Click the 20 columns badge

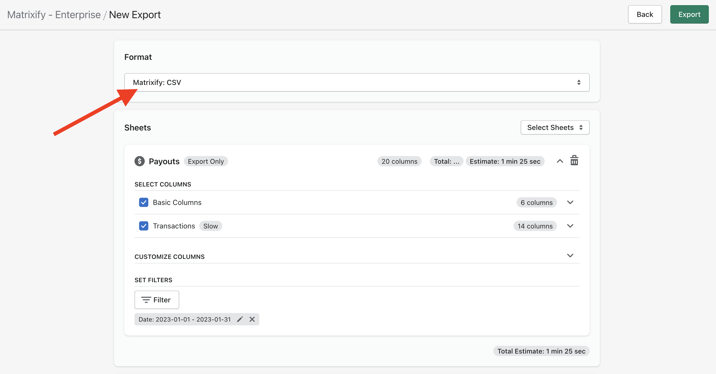[x=399, y=161]
